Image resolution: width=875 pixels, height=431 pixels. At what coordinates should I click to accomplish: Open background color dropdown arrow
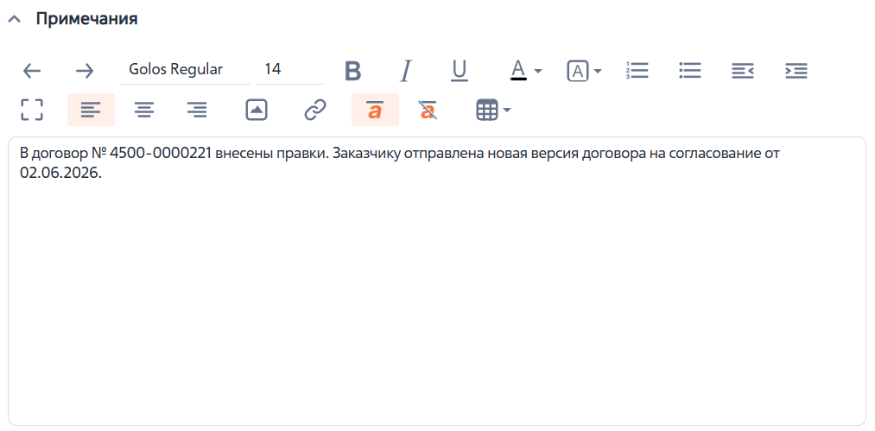[598, 71]
